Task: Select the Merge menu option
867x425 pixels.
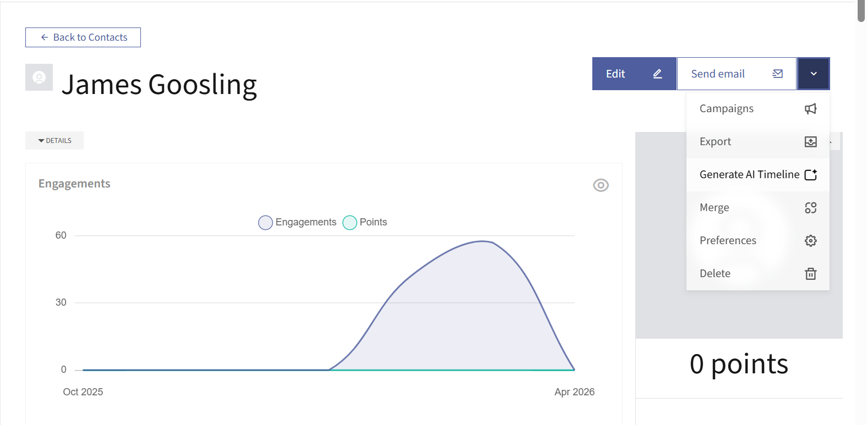Action: coord(715,208)
